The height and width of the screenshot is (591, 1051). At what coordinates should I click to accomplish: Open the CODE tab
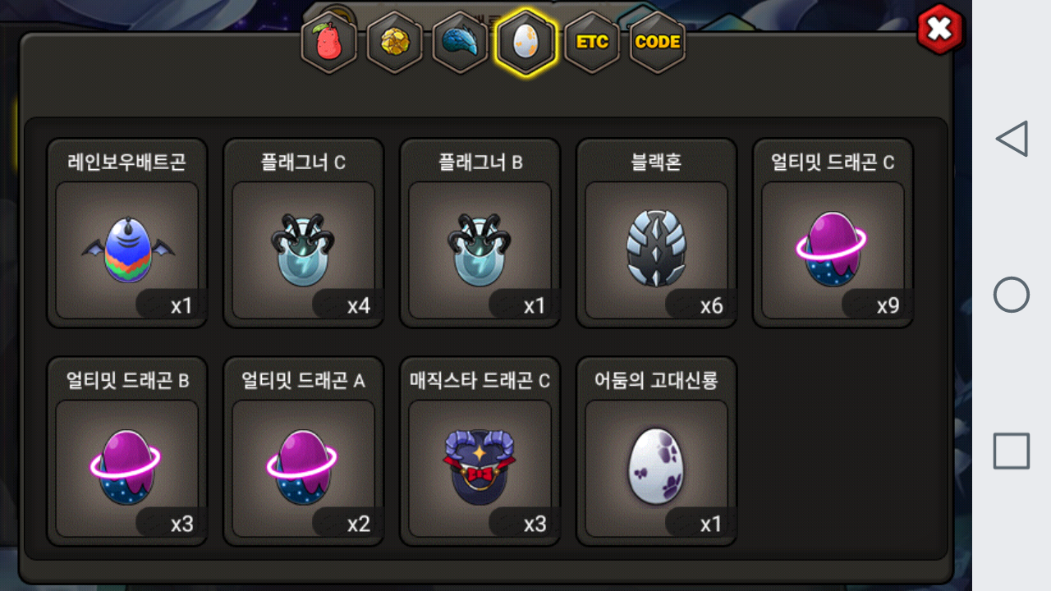658,42
